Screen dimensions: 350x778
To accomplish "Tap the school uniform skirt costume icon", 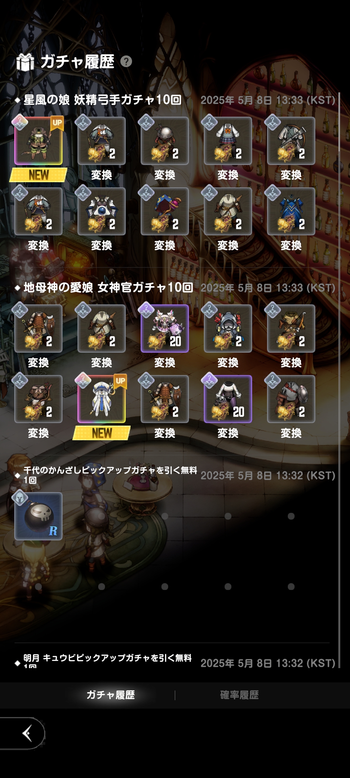I will tap(228, 141).
